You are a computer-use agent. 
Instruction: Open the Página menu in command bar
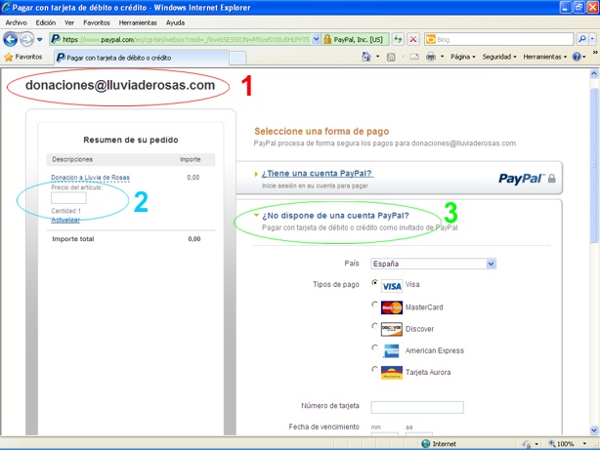(x=462, y=57)
